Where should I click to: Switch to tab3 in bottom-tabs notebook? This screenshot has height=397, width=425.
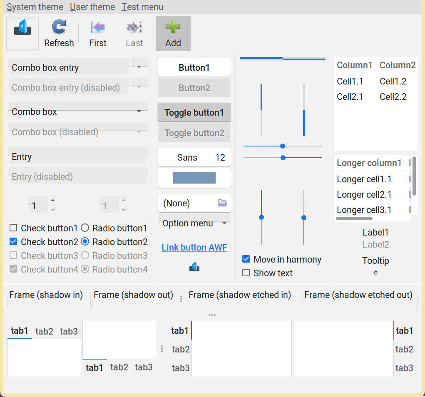(144, 367)
